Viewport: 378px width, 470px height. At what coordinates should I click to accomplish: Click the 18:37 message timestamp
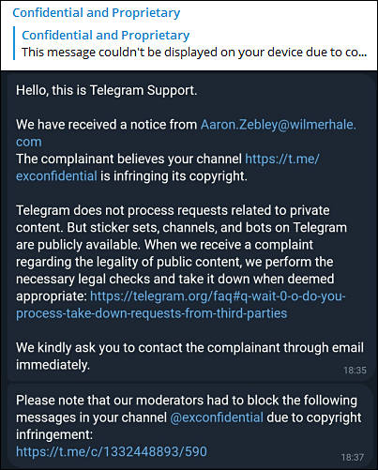point(353,458)
